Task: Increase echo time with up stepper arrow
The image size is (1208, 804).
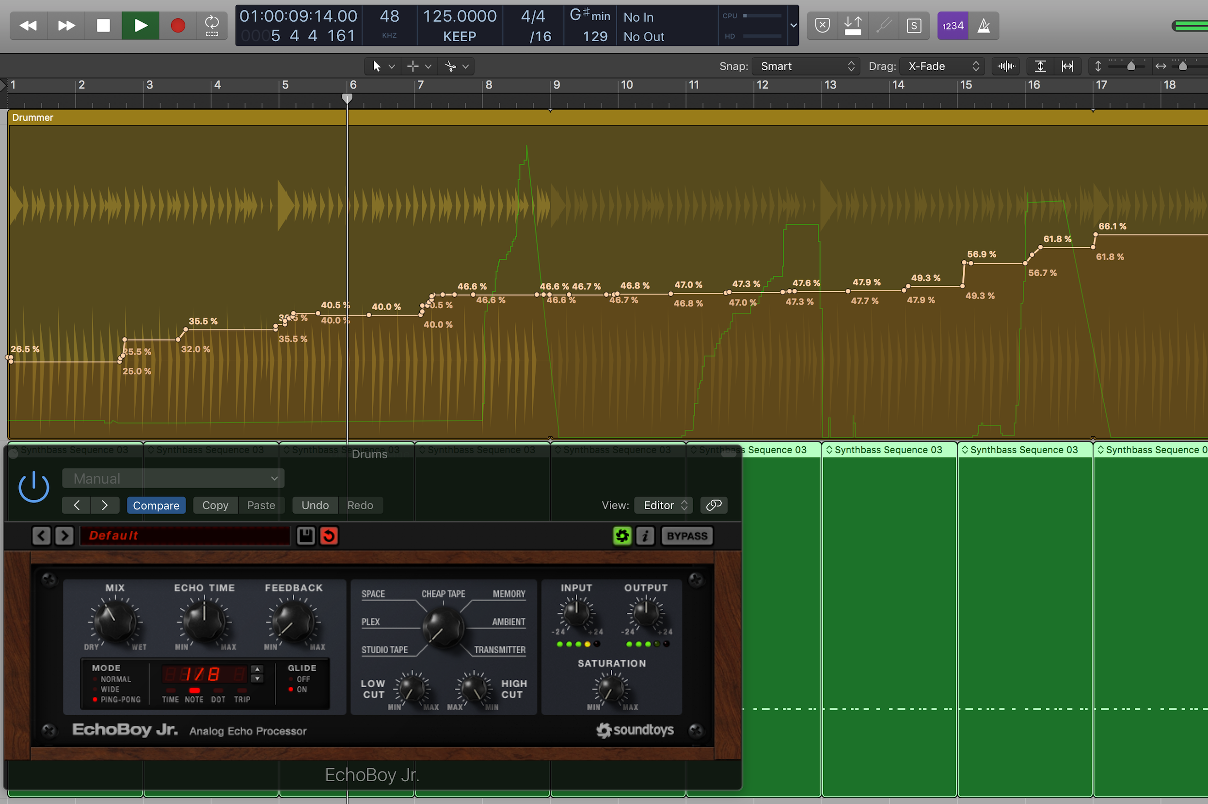Action: point(257,669)
